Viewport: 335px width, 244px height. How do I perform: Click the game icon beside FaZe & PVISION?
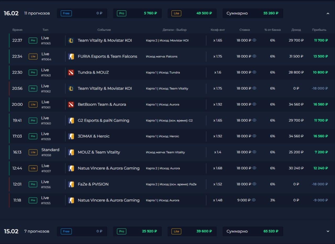pyautogui.click(x=71, y=184)
